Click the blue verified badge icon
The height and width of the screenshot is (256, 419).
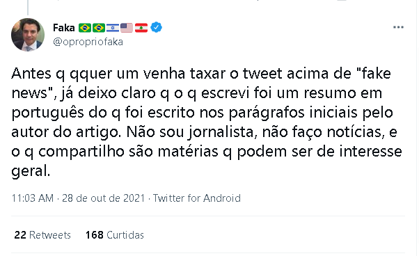pos(157,28)
